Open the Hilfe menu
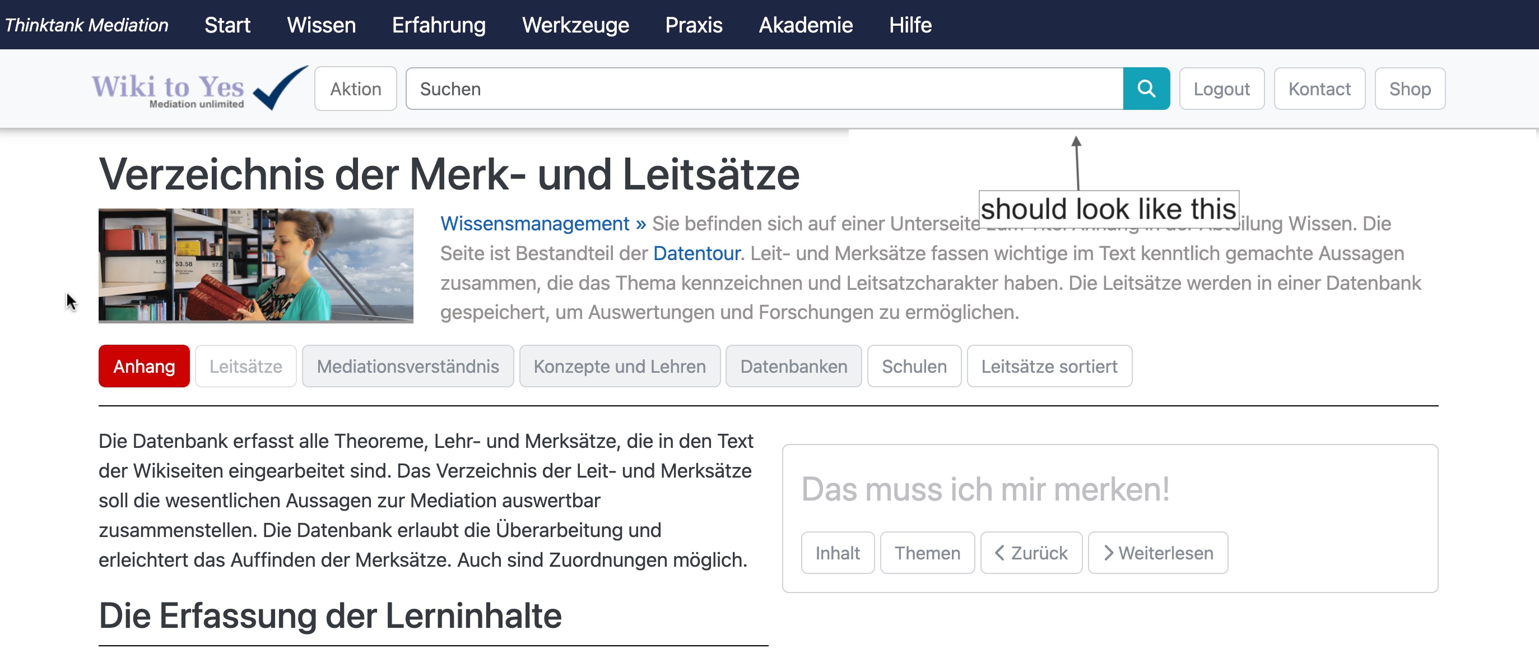The height and width of the screenshot is (671, 1539). 909,25
